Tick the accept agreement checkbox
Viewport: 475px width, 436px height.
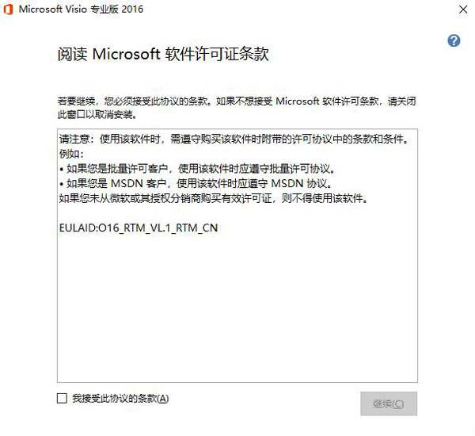click(63, 399)
